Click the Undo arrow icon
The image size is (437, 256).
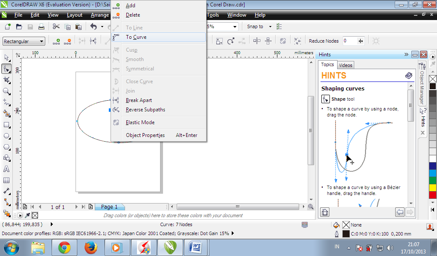[93, 26]
